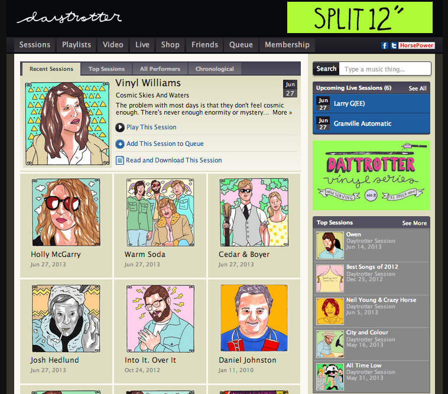Image resolution: width=448 pixels, height=394 pixels.
Task: Switch to the Chronological tab
Action: pos(215,69)
